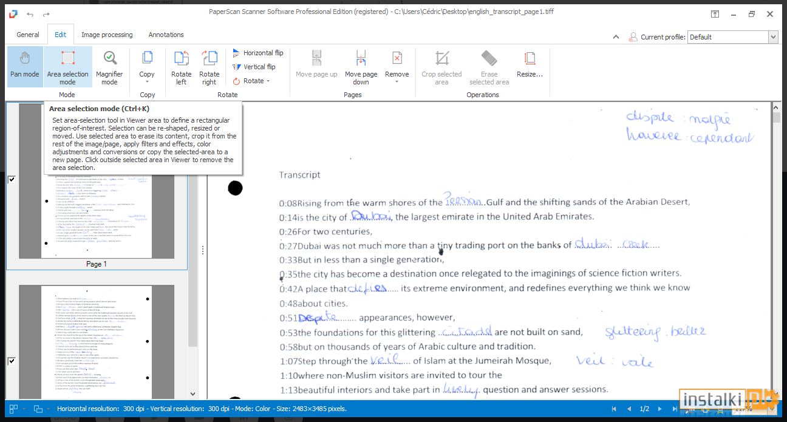Click Move page up icon

click(316, 59)
